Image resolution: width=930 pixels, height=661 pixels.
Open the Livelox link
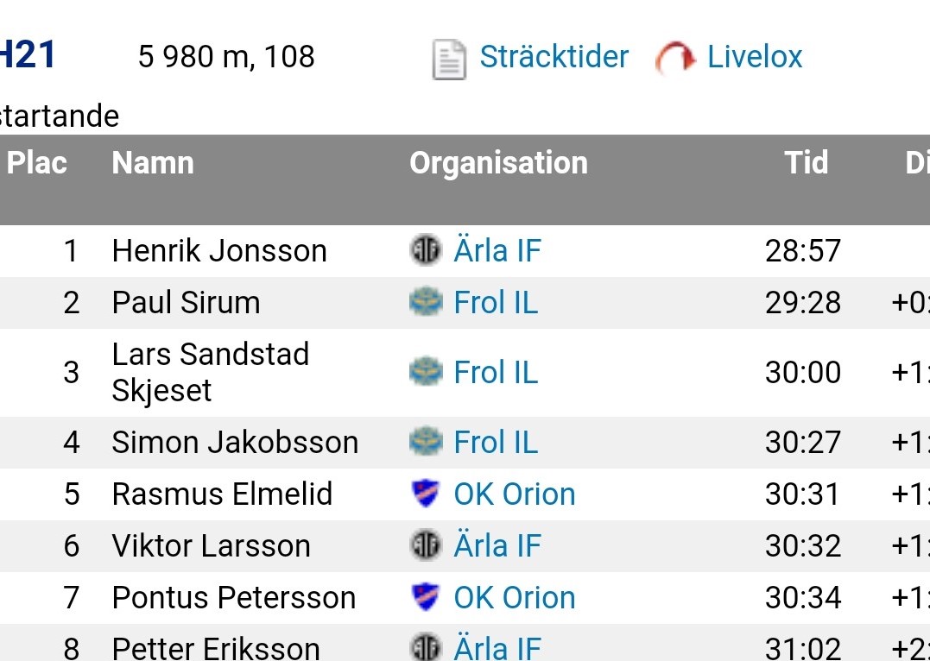tap(755, 57)
